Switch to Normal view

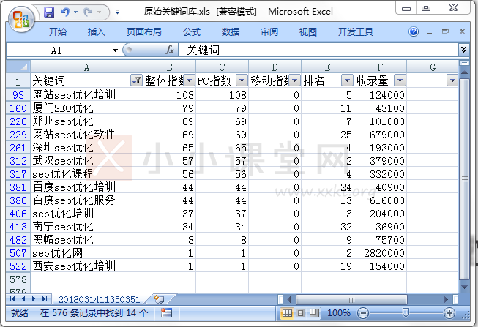point(287,313)
